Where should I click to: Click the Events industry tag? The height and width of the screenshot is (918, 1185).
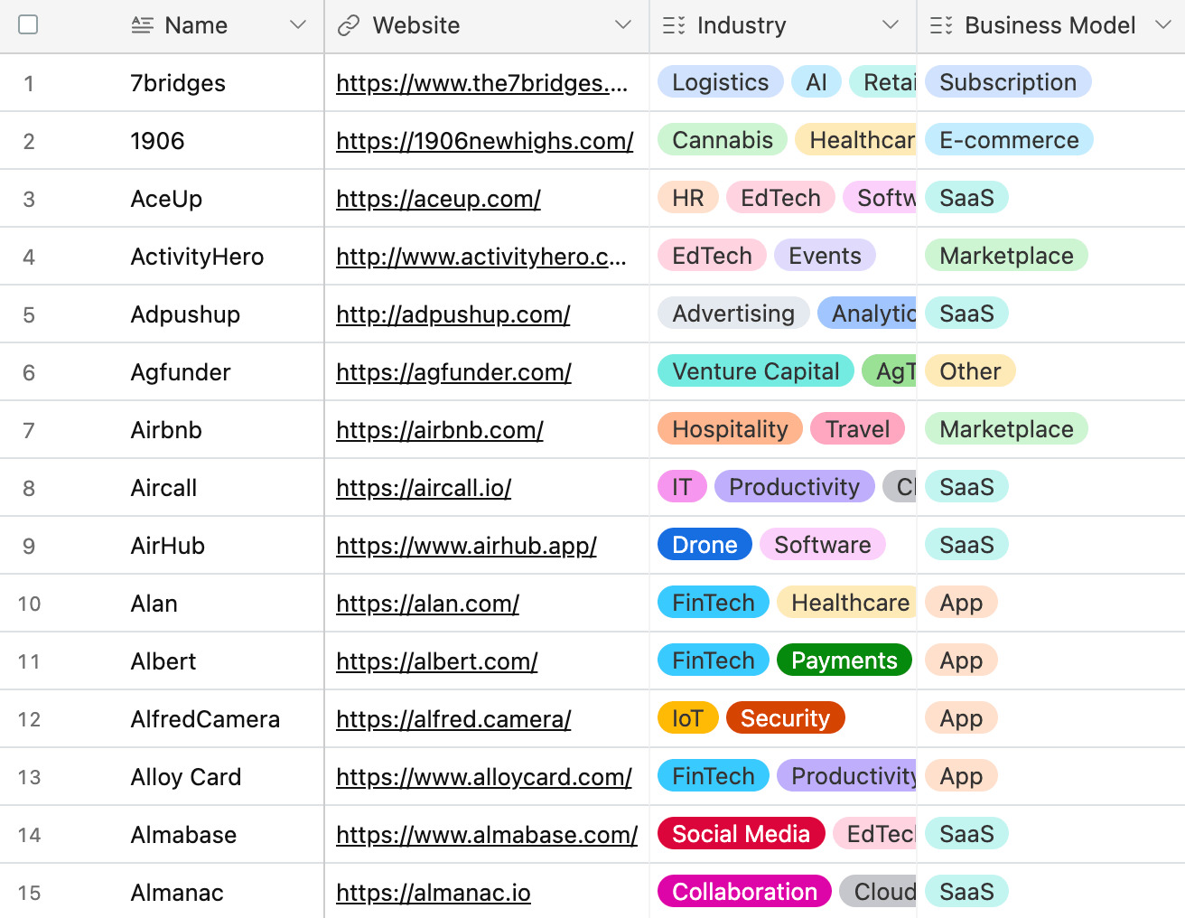[825, 256]
